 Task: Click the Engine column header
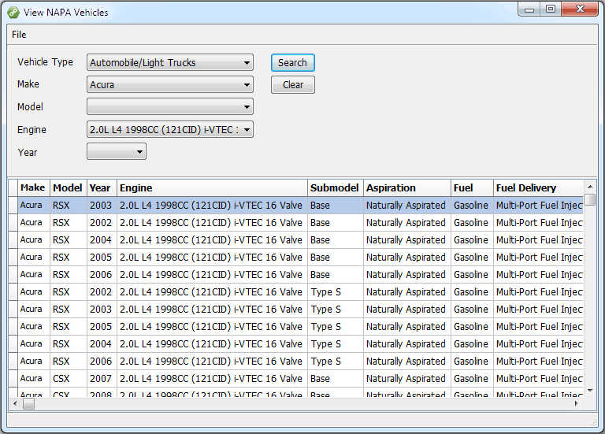tap(211, 188)
